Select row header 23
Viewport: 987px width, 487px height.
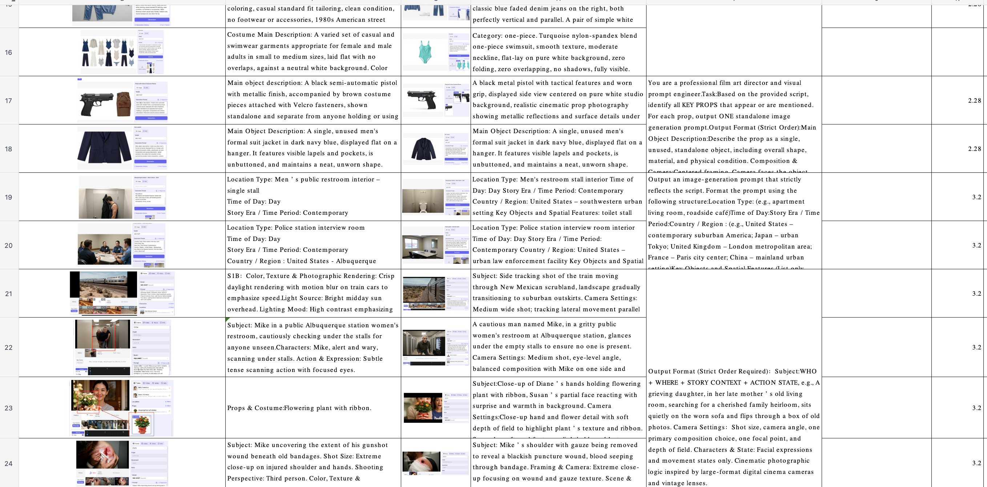tap(9, 408)
